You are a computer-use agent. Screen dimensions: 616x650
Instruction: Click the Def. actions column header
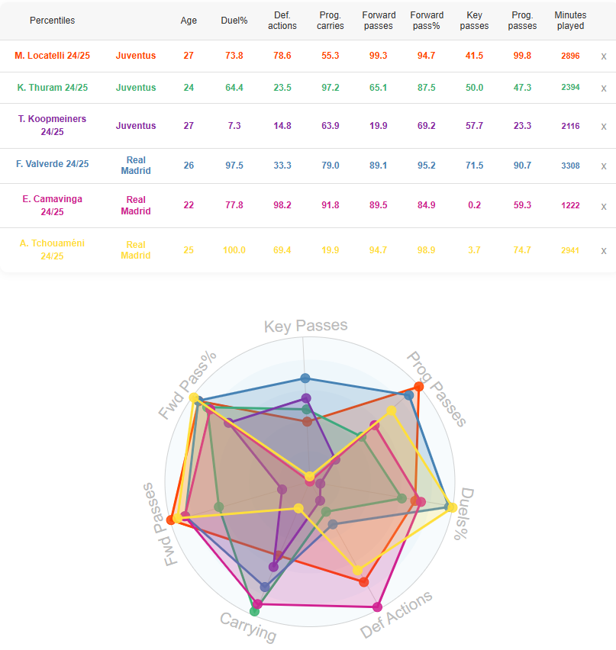(x=282, y=21)
